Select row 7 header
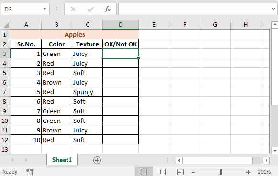278x176 pixels. coord(5,92)
